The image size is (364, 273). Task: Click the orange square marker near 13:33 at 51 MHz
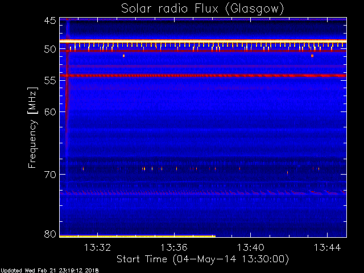point(124,56)
